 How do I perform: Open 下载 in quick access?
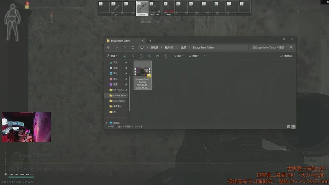pos(115,62)
